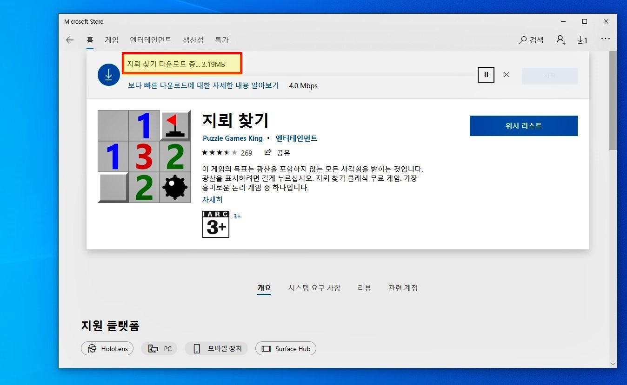Open faster download info link

(203, 85)
